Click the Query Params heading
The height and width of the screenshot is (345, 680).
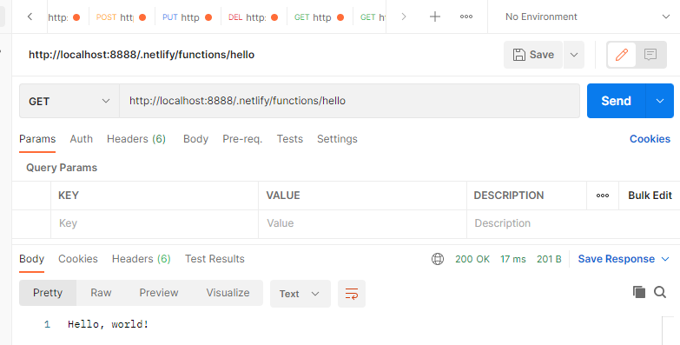pyautogui.click(x=62, y=168)
